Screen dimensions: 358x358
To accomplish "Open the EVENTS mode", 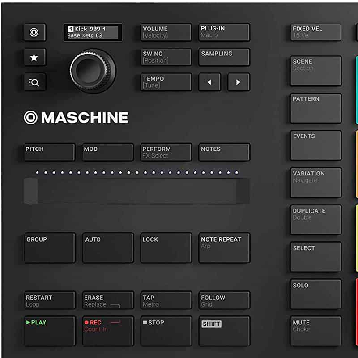I will pyautogui.click(x=316, y=145).
